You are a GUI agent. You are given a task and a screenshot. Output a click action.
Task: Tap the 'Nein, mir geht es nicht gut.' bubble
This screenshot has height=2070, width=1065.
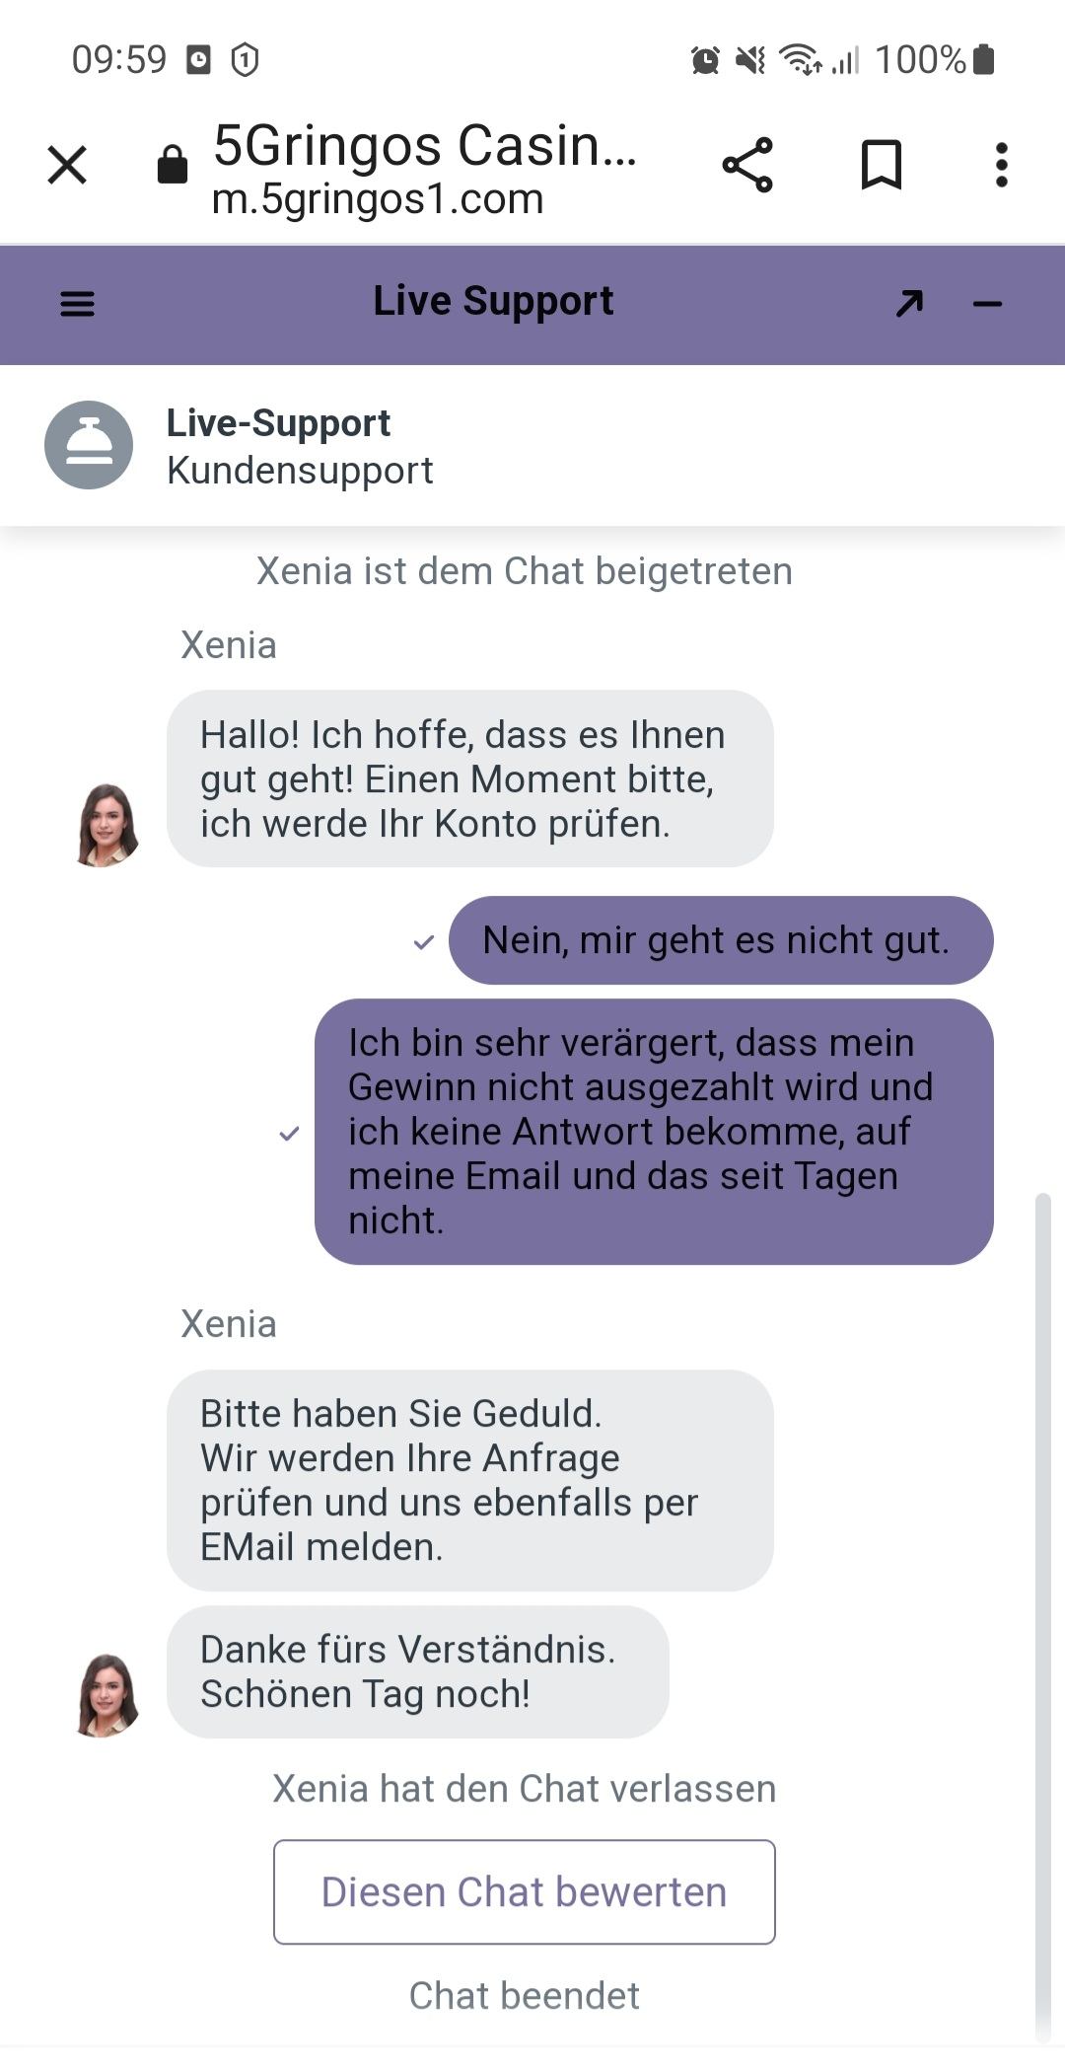pyautogui.click(x=721, y=940)
